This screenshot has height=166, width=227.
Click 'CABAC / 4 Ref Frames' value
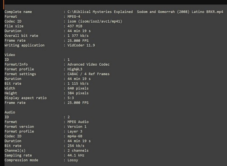(88, 74)
